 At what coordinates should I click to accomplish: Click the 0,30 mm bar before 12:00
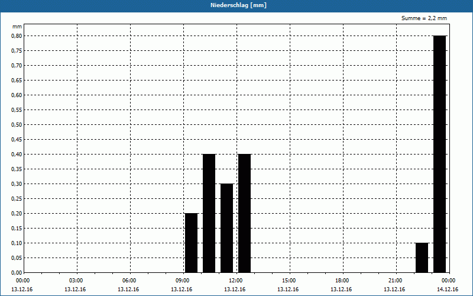click(227, 228)
